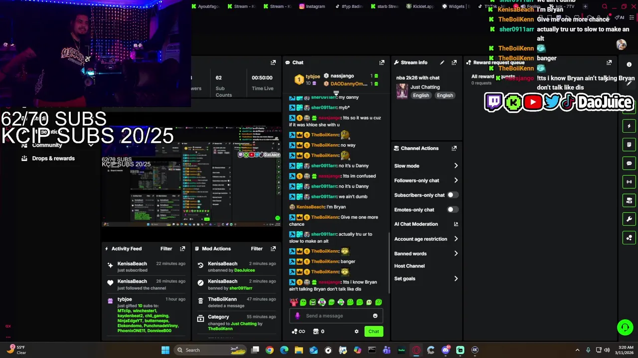Open File Explorer from taskbar
This screenshot has width=638, height=358.
299,350
